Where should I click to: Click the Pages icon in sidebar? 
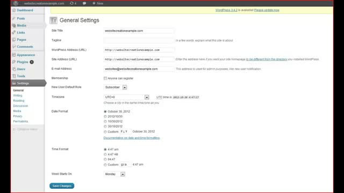pyautogui.click(x=14, y=40)
